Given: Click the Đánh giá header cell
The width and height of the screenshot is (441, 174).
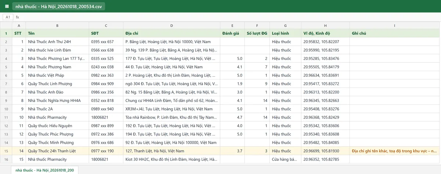Looking at the screenshot, I should tap(232, 33).
